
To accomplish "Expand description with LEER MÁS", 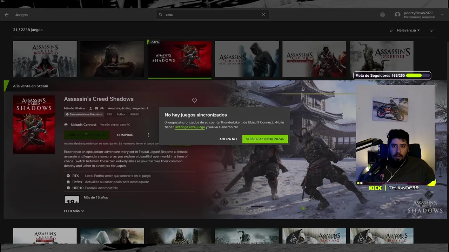I will click(74, 211).
